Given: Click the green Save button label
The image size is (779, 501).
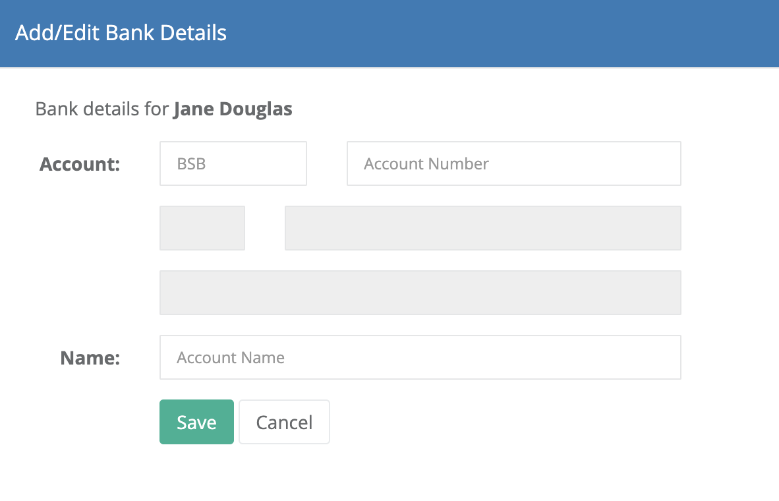Looking at the screenshot, I should click(x=197, y=423).
